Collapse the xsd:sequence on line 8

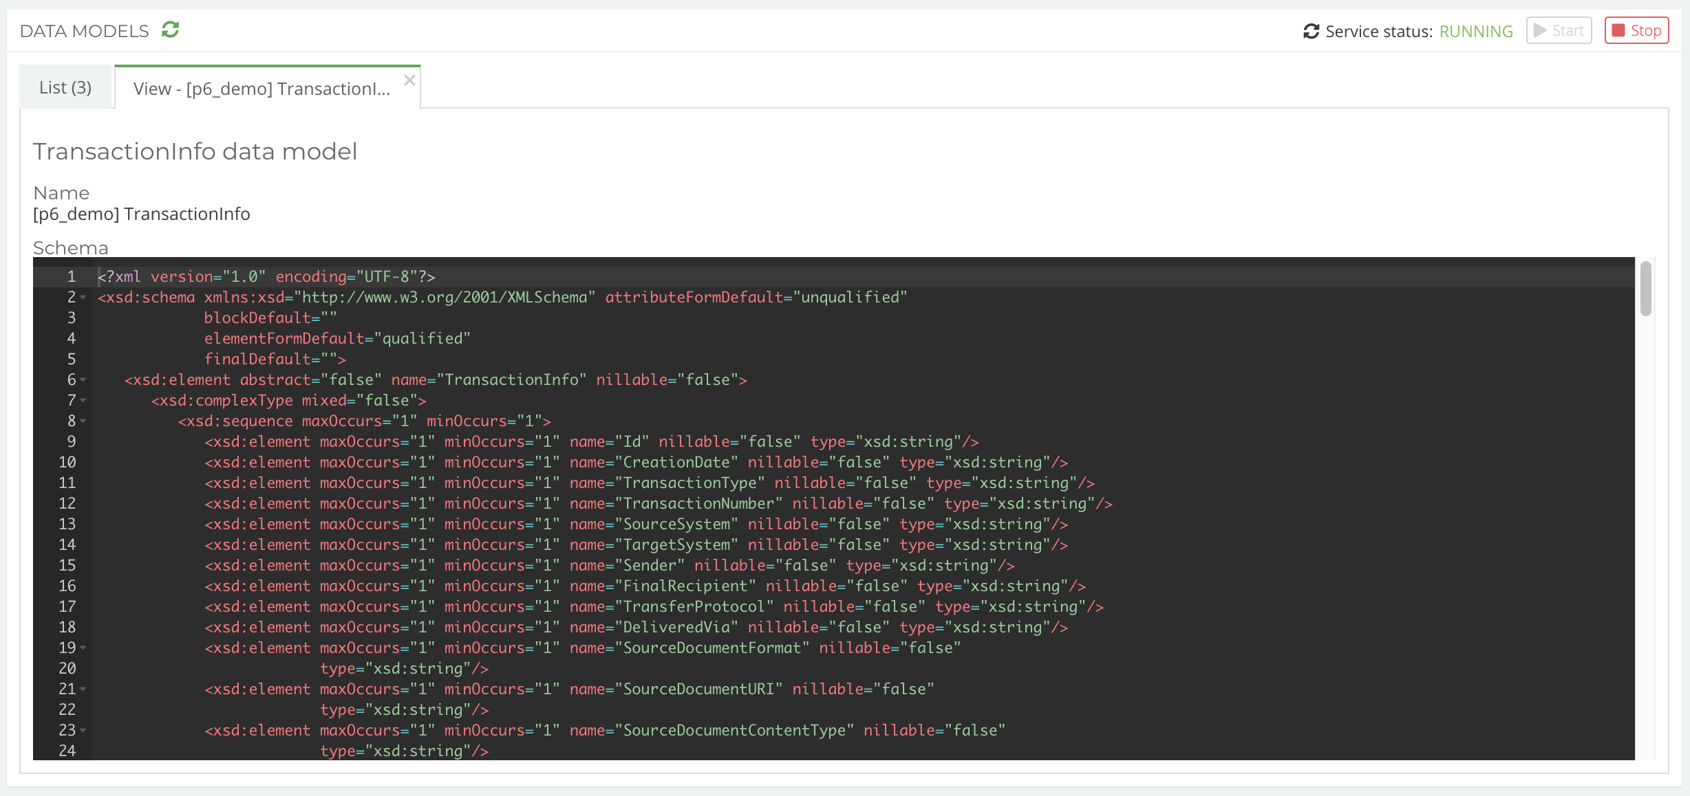point(83,421)
